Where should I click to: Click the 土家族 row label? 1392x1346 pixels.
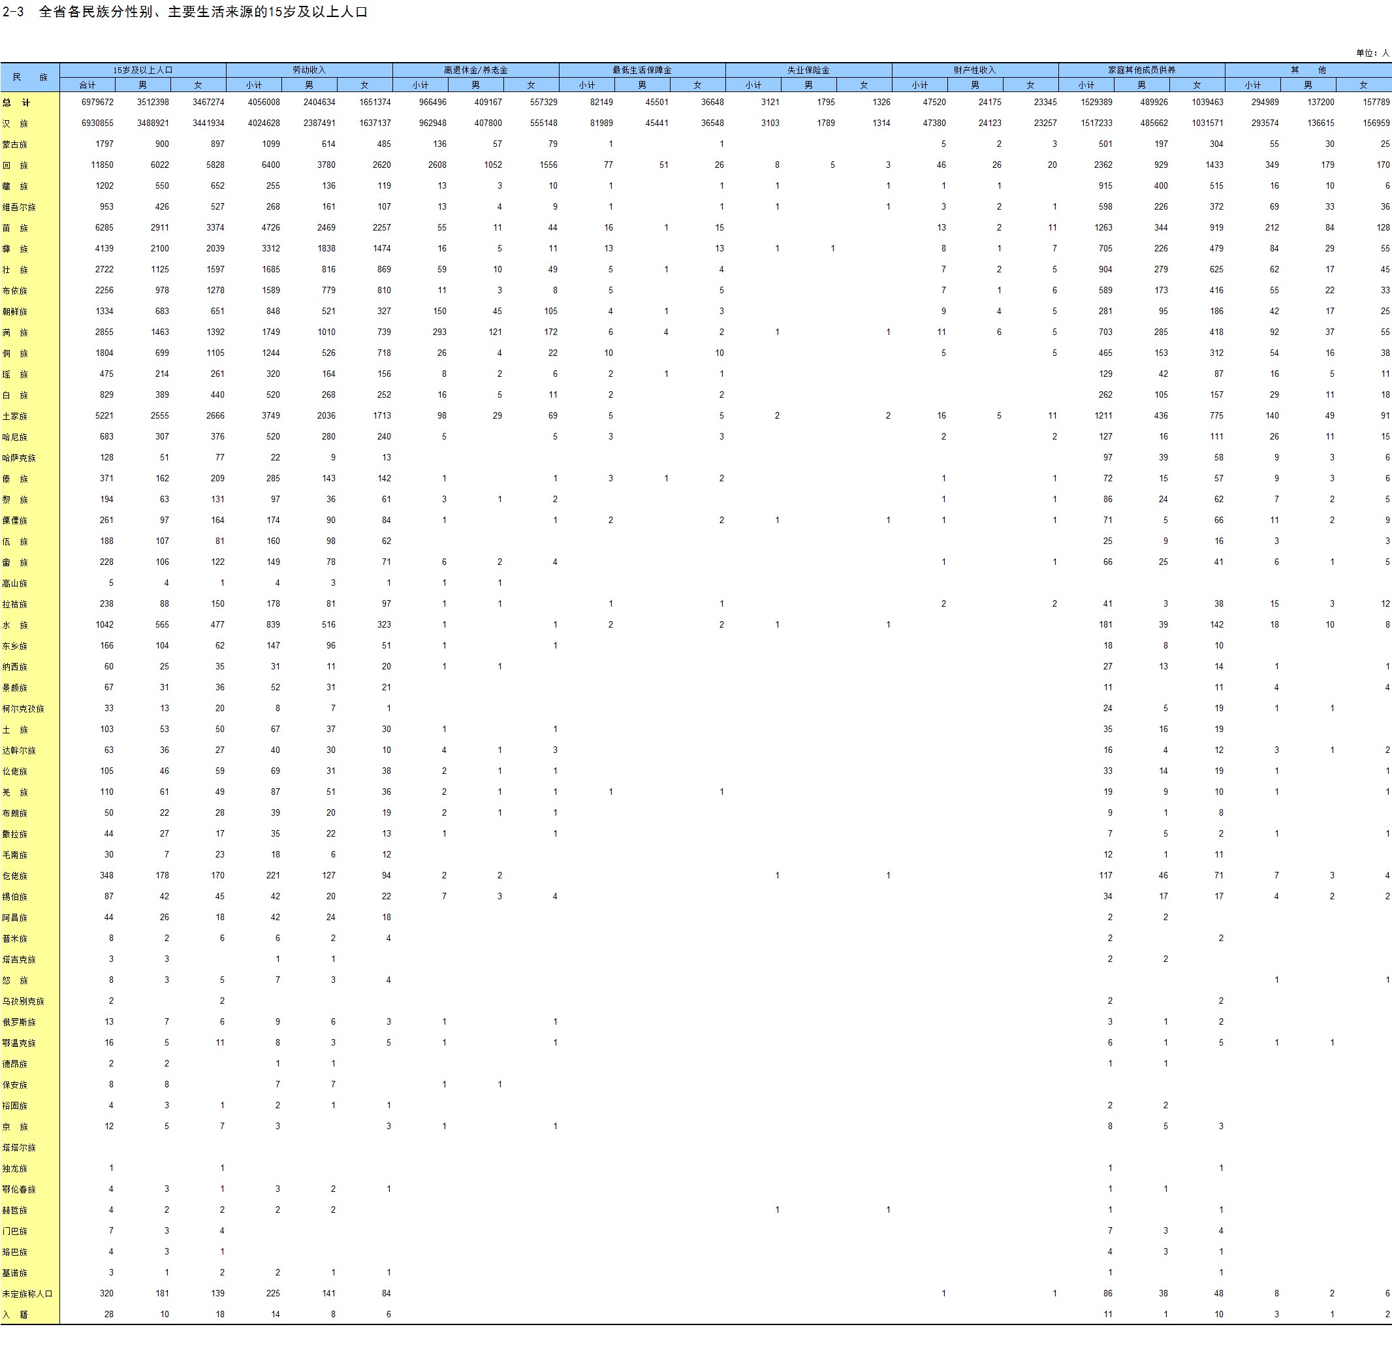15,416
